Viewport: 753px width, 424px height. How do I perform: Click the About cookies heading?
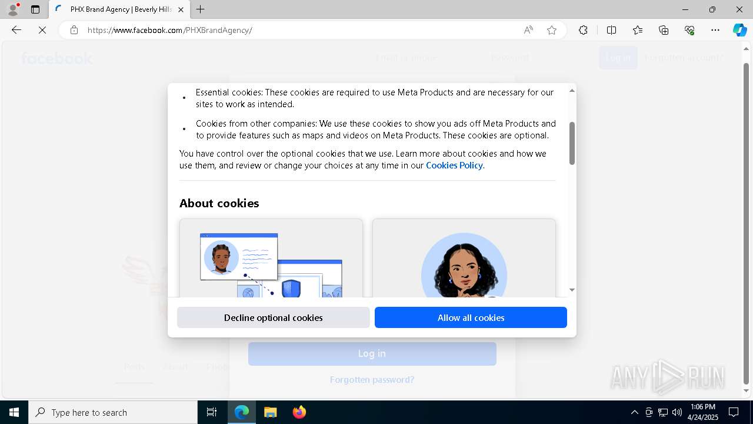coord(219,203)
